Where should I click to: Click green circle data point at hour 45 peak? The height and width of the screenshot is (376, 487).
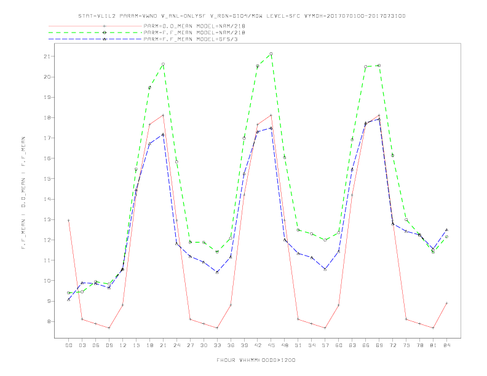[x=271, y=54]
